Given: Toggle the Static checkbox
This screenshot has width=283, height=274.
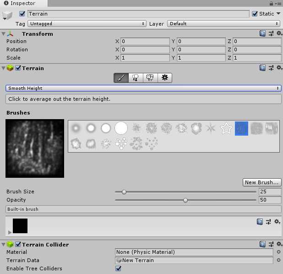Looking at the screenshot, I should tap(255, 14).
